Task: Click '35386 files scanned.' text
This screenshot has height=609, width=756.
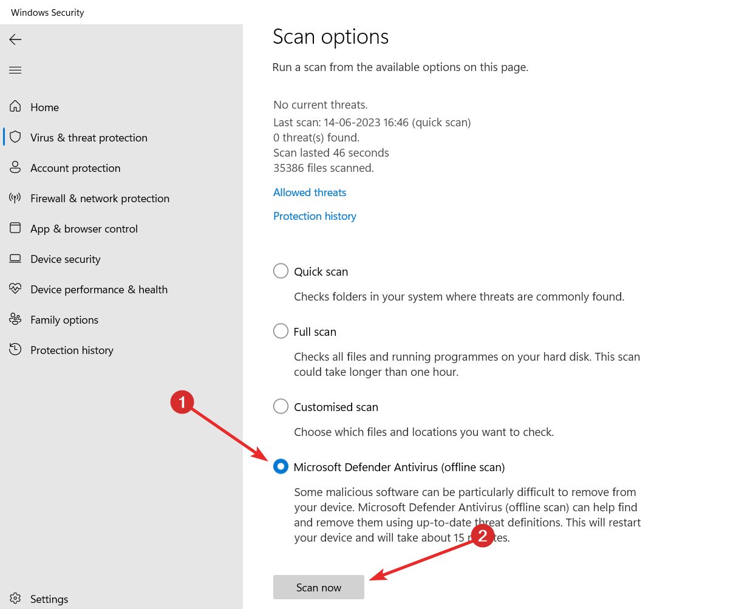Action: pos(324,168)
